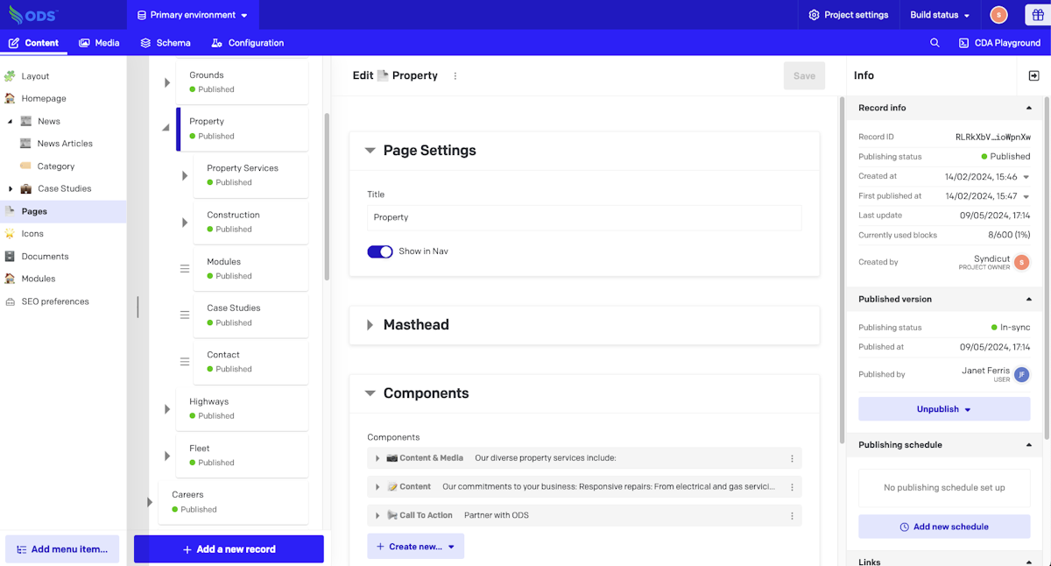The width and height of the screenshot is (1051, 566).
Task: Click the orange user avatar icon
Action: (x=998, y=15)
